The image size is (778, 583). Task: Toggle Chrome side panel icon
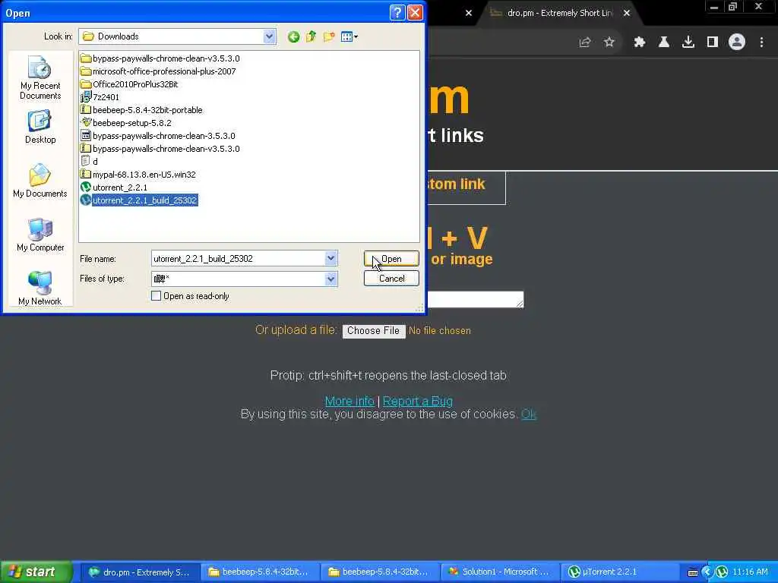click(x=713, y=43)
